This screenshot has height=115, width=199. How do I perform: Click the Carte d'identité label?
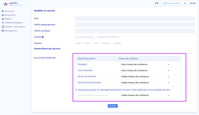85,70
